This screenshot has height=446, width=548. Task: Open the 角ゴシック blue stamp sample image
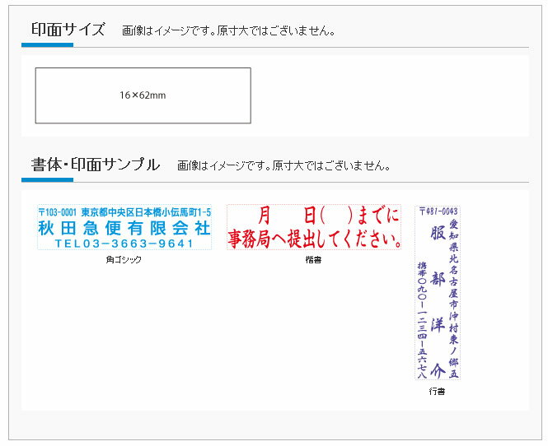point(124,227)
